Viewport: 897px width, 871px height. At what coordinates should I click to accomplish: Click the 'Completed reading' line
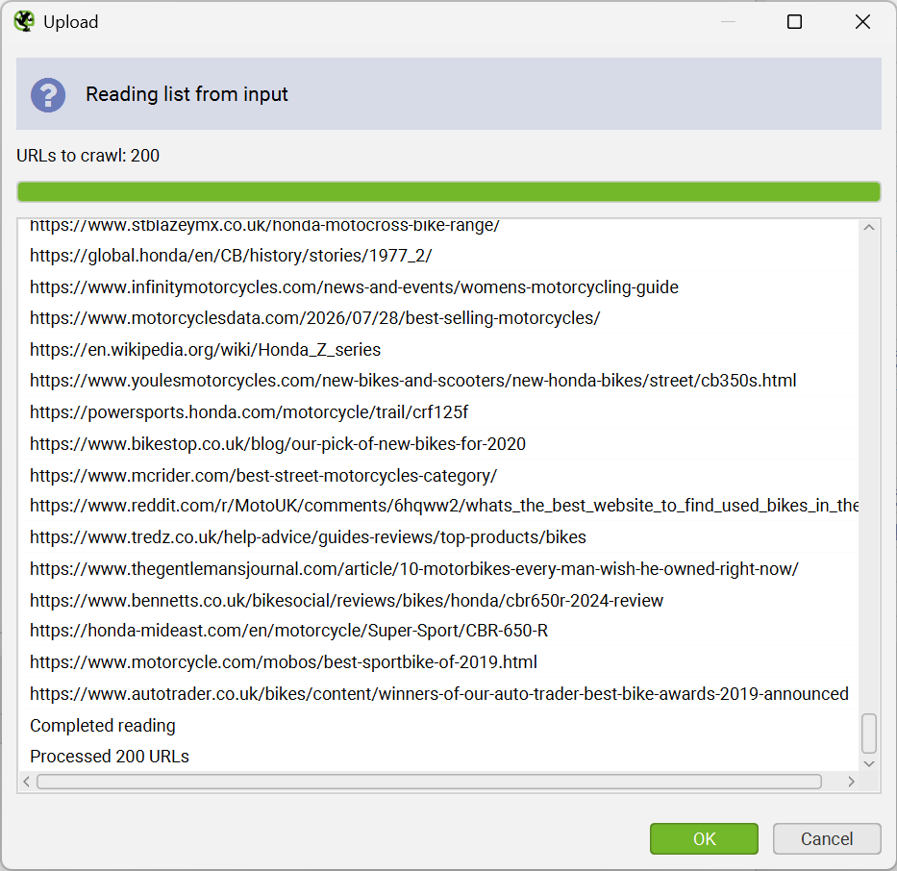pos(103,725)
